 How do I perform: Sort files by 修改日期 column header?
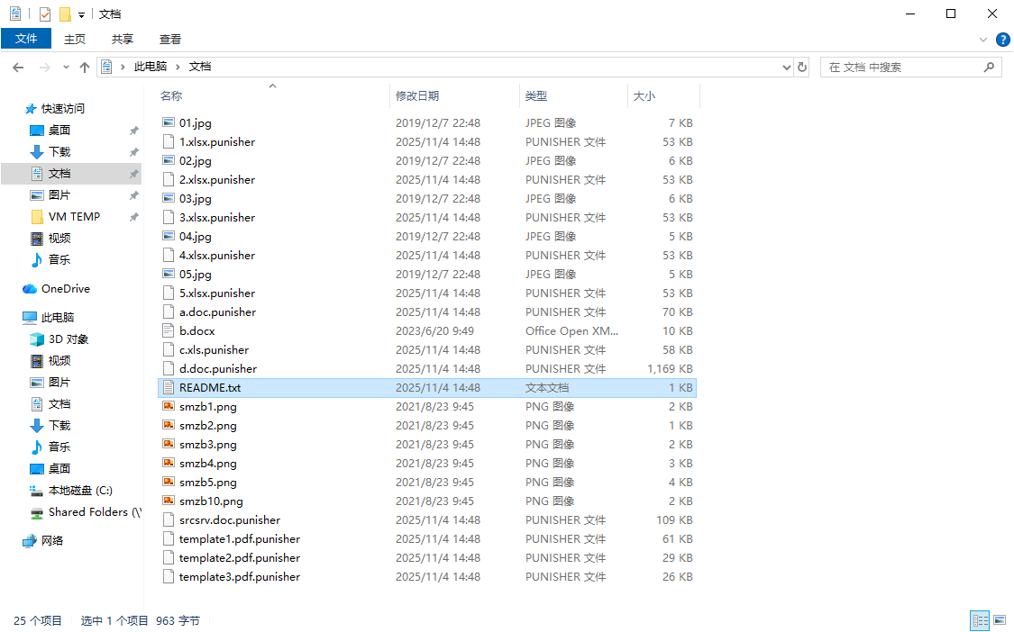coord(417,95)
